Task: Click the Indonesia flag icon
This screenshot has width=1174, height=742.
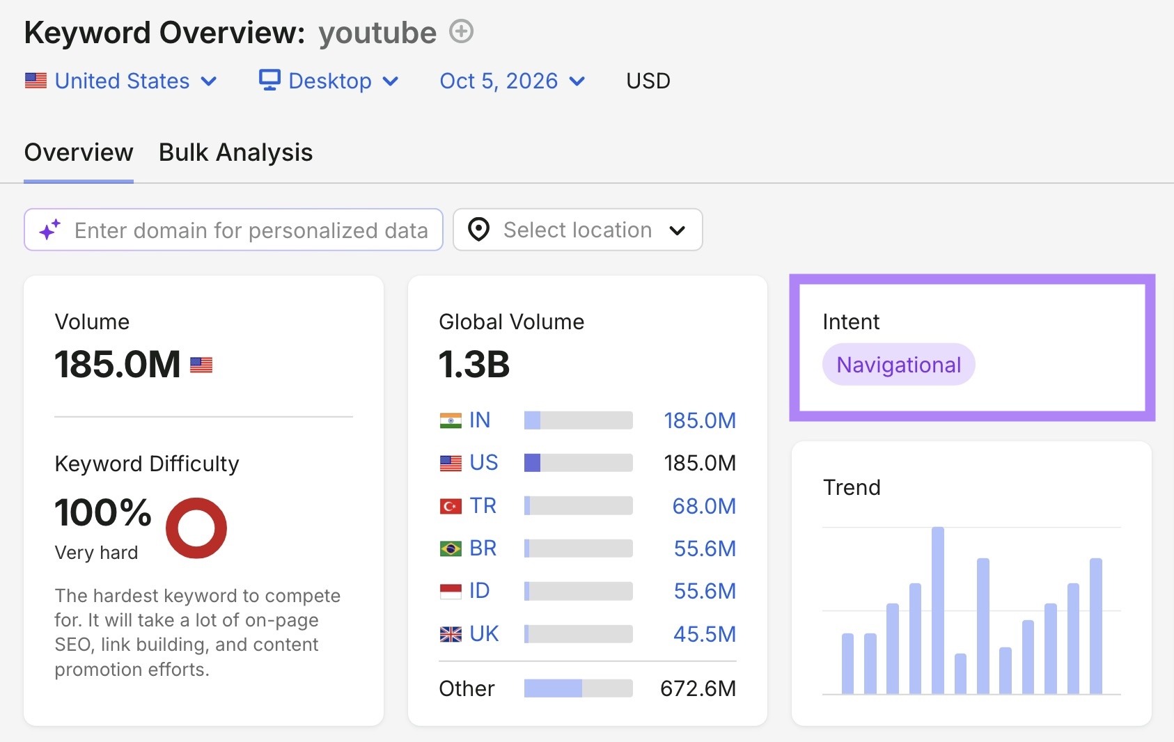Action: pos(451,591)
